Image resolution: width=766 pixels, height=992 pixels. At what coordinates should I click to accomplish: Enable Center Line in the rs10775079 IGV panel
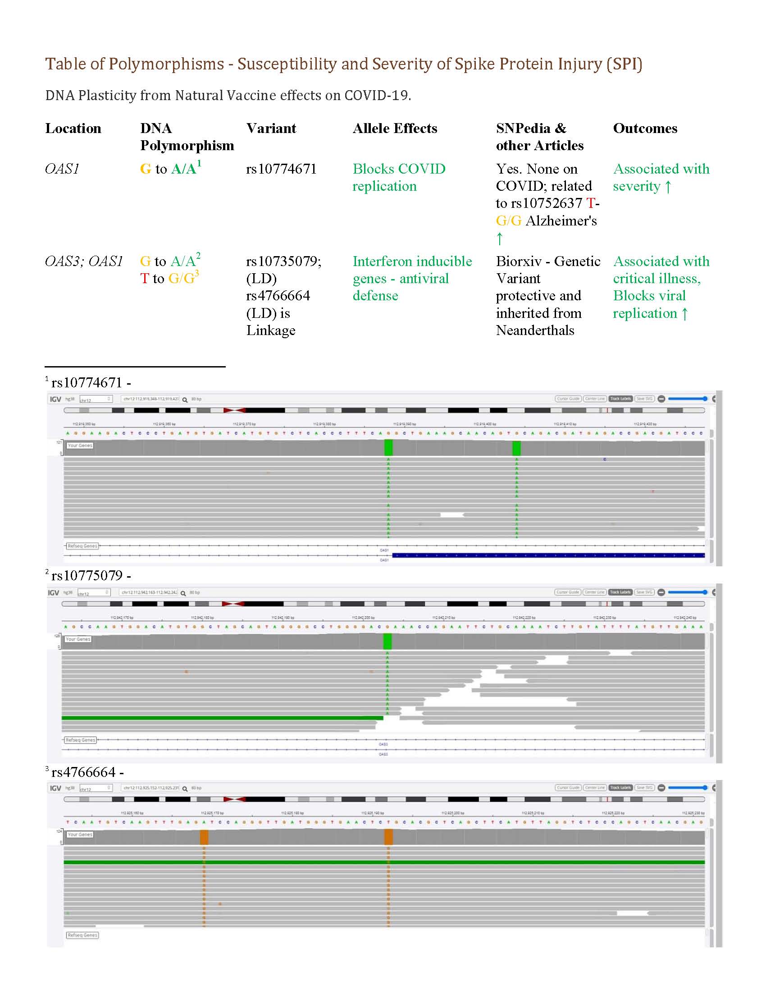pyautogui.click(x=594, y=592)
